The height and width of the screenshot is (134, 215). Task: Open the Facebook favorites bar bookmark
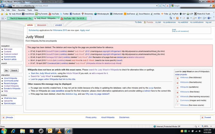point(75,14)
